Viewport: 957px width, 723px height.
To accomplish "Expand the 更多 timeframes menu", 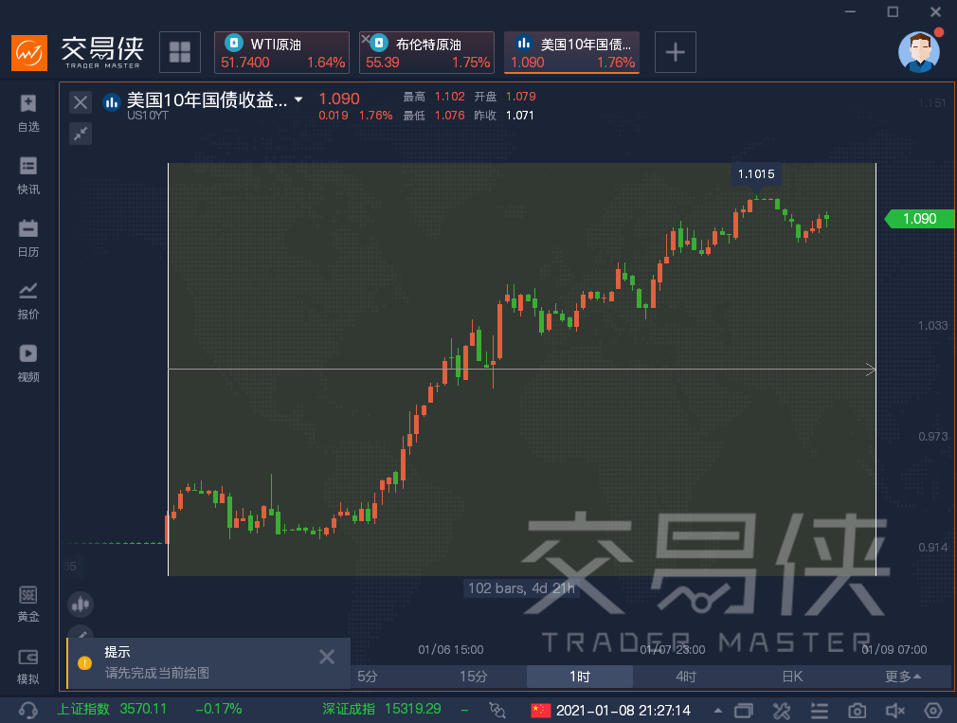I will pos(903,677).
